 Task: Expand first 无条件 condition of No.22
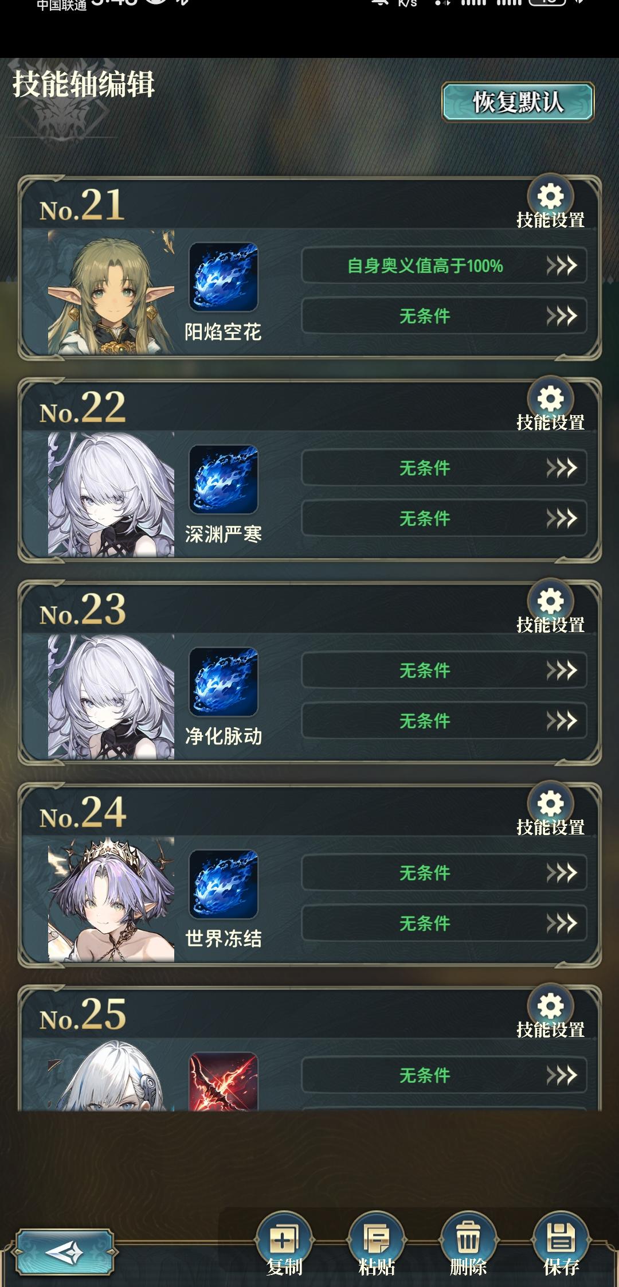pyautogui.click(x=444, y=467)
